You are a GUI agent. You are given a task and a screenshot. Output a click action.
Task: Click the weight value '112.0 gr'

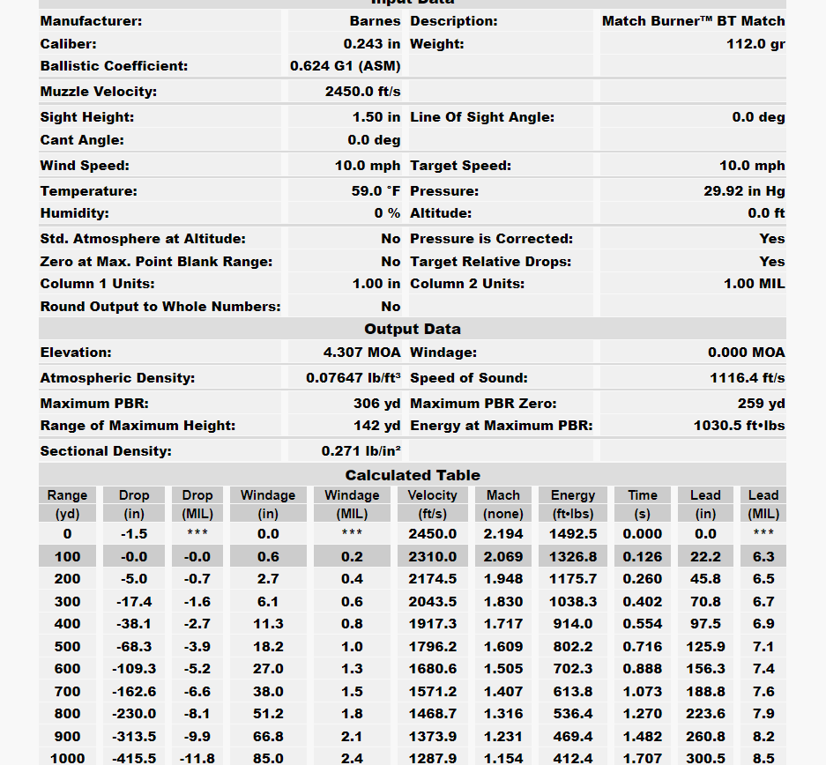pos(755,44)
